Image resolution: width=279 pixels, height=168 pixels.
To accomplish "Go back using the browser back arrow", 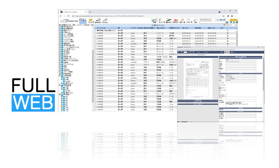I will [x=61, y=16].
